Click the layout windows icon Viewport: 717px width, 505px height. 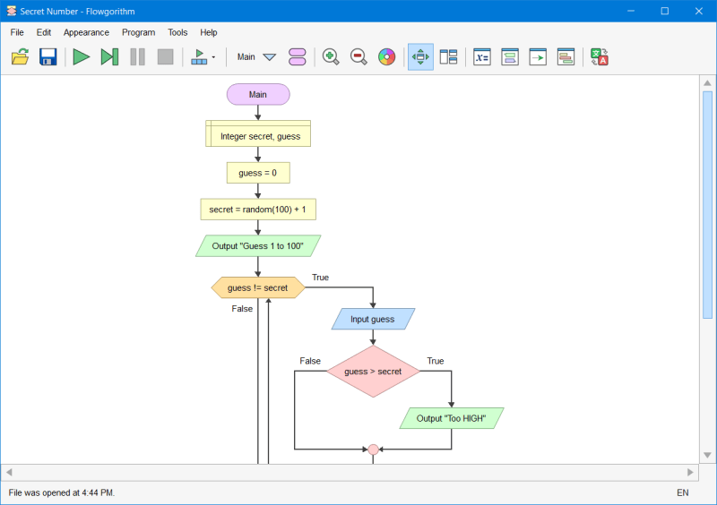[x=449, y=57]
